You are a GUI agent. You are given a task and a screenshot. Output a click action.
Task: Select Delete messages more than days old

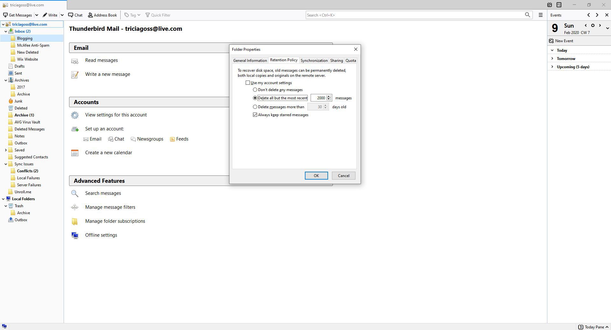[x=255, y=107]
